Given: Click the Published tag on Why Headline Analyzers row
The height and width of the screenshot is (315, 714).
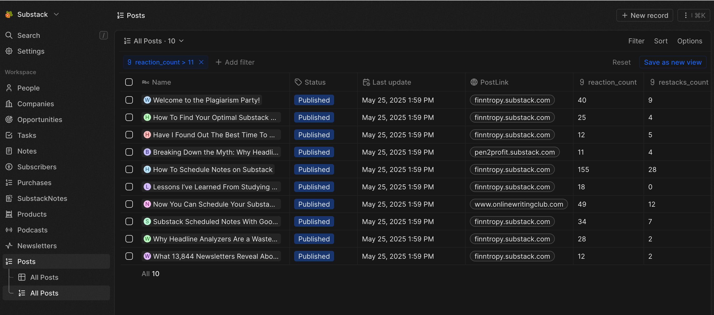Looking at the screenshot, I should [x=314, y=239].
